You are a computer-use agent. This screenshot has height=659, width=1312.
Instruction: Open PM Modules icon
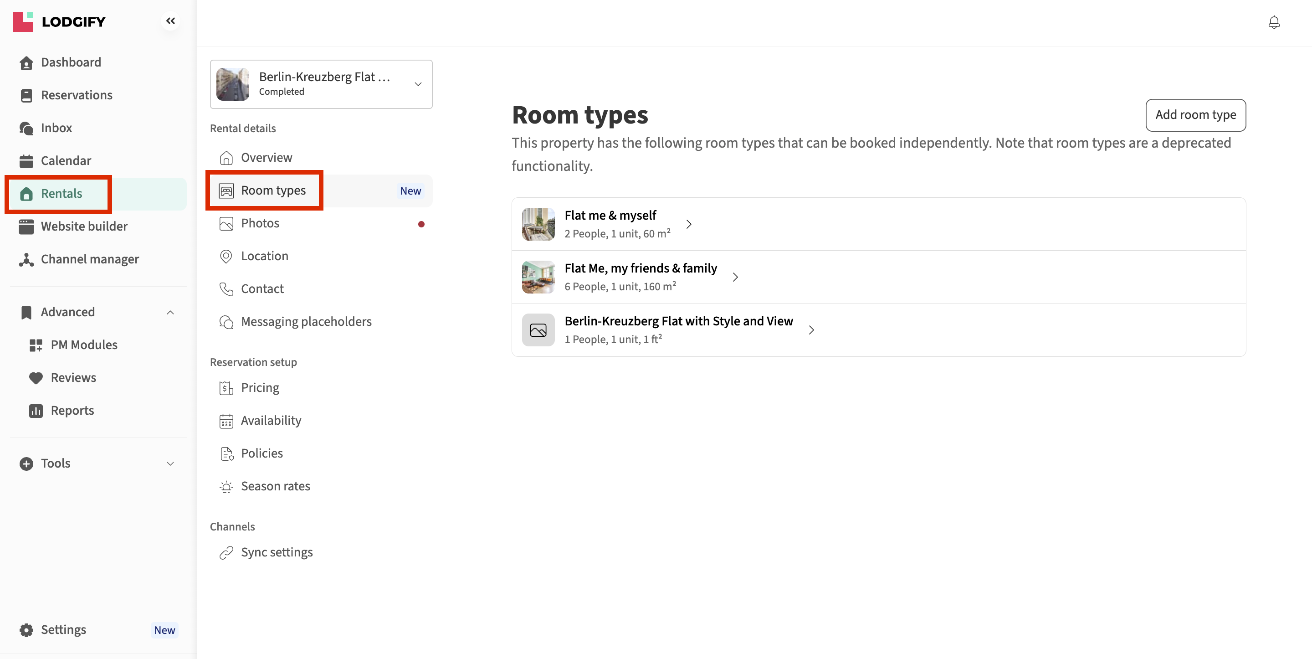point(36,345)
